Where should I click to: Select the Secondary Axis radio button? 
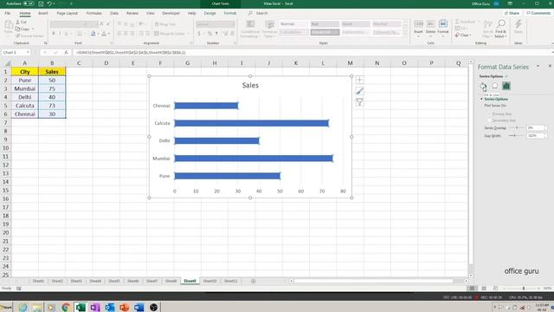pos(490,120)
